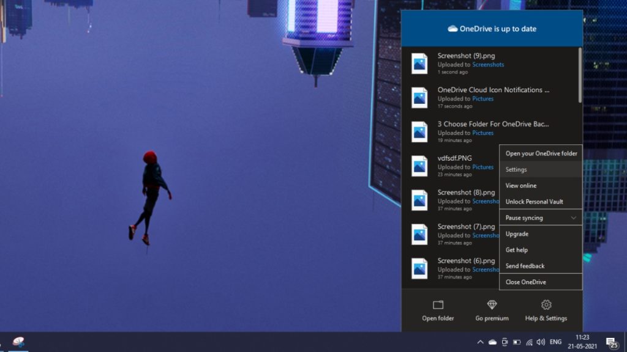627x352 pixels.
Task: Click the OneDrive cloud tray icon
Action: coord(492,342)
